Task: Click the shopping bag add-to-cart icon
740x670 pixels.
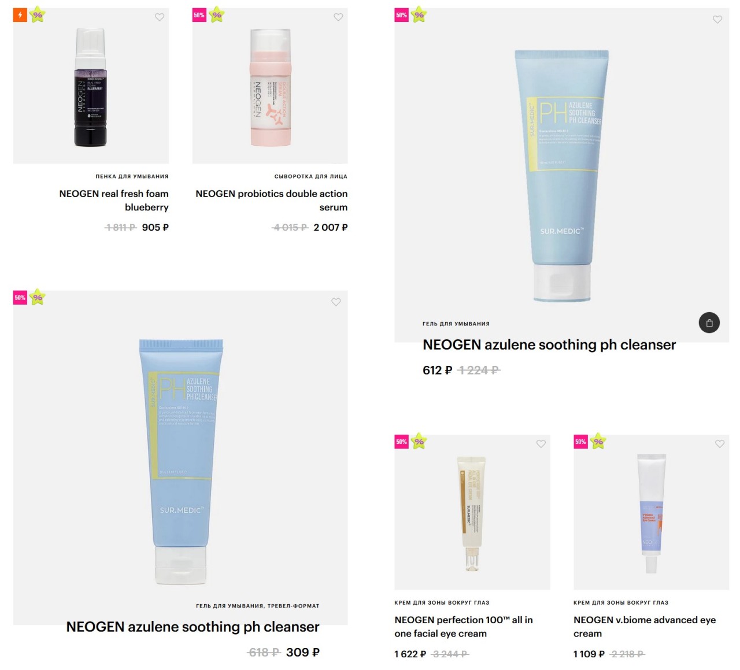Action: 709,323
